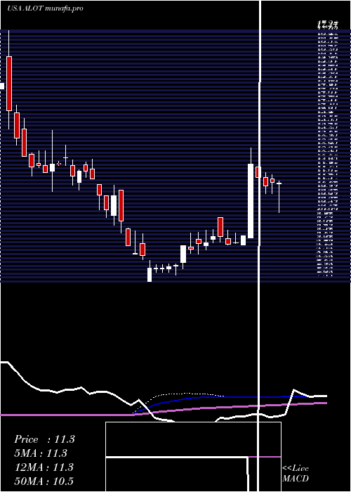
Task: Click the tallest white bullish candlestick
Action: pos(251,201)
